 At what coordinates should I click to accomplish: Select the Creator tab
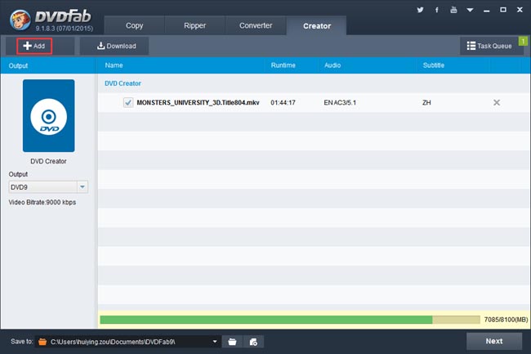pyautogui.click(x=317, y=25)
